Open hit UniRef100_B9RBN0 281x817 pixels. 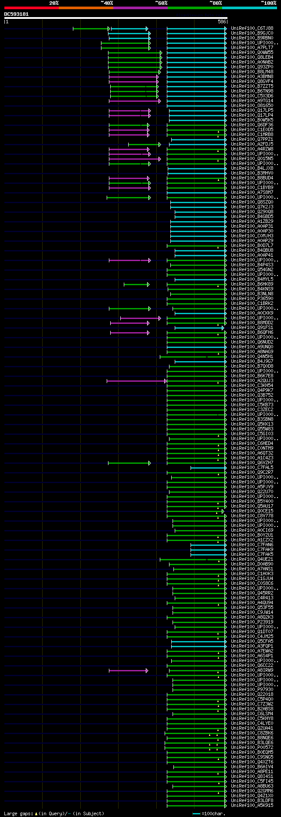(x=252, y=38)
